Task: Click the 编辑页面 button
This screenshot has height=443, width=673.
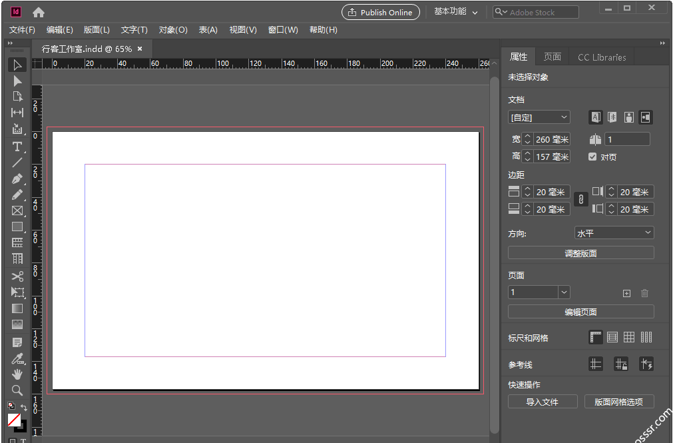Action: pyautogui.click(x=581, y=312)
